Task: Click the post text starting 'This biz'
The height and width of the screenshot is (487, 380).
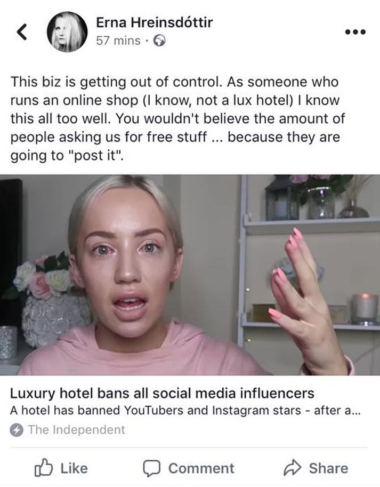Action: coord(178,118)
